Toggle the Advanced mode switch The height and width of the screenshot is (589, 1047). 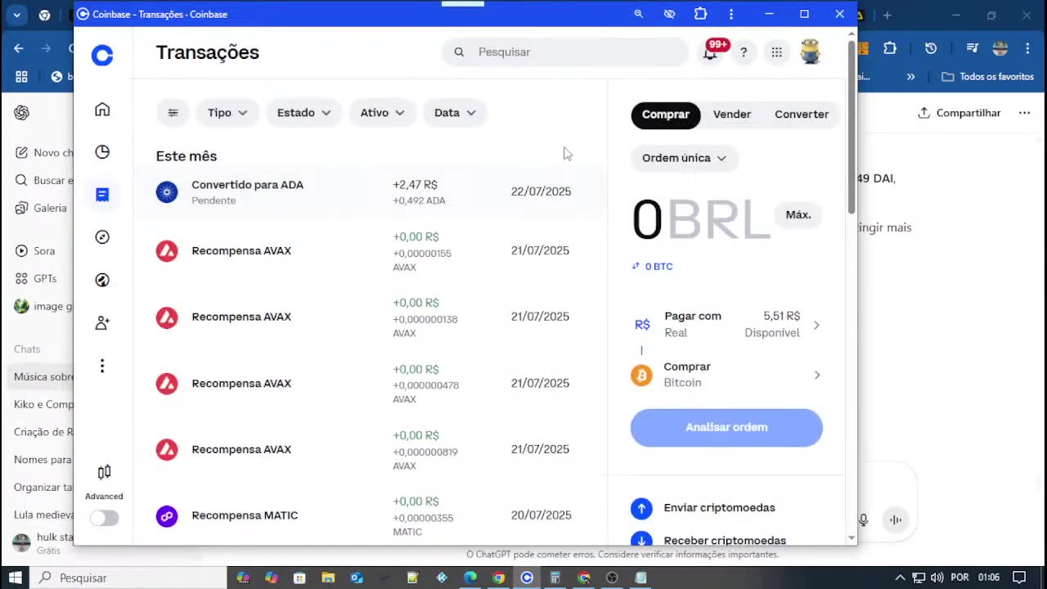coord(104,518)
